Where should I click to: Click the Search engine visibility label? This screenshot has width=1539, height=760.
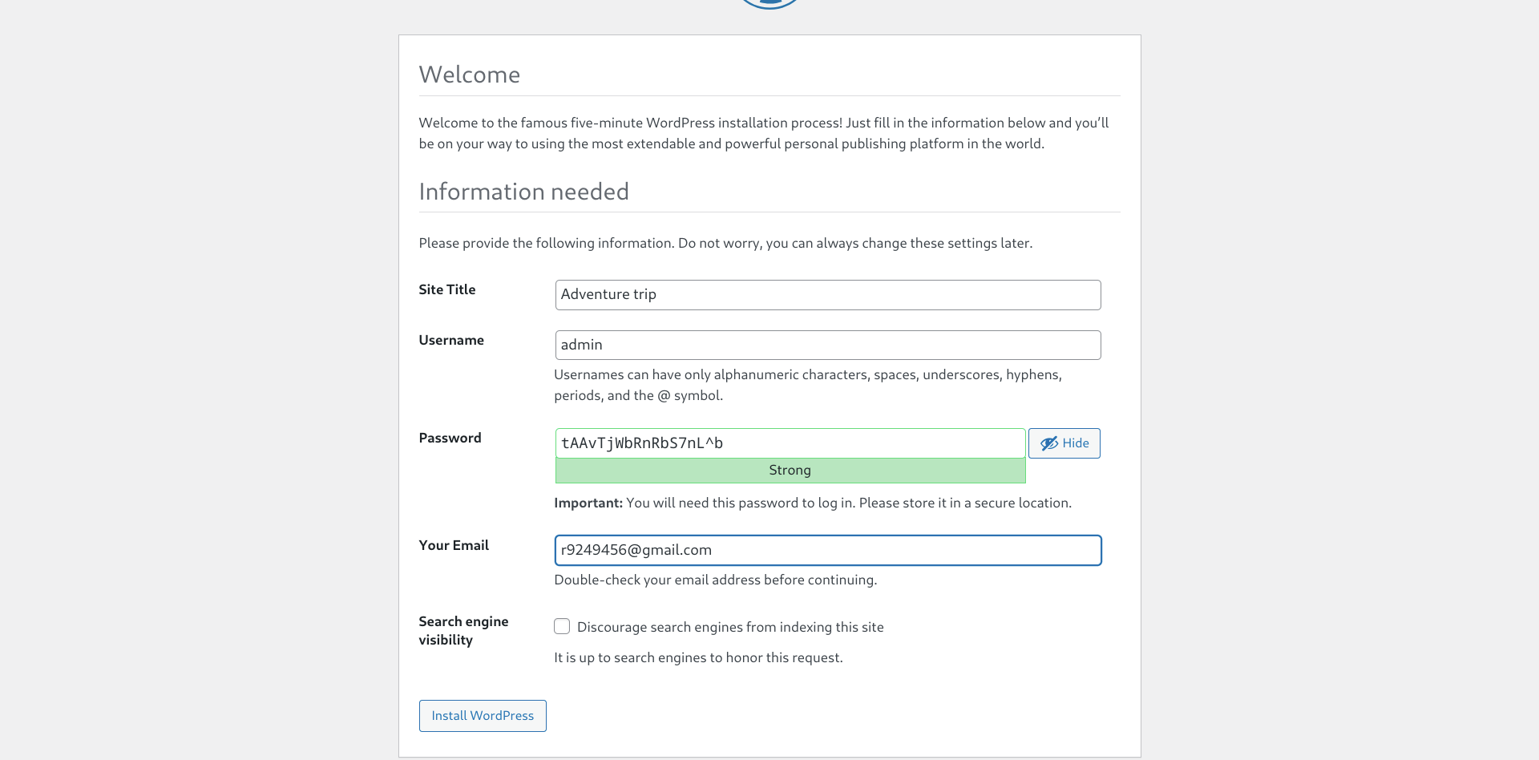pyautogui.click(x=463, y=630)
